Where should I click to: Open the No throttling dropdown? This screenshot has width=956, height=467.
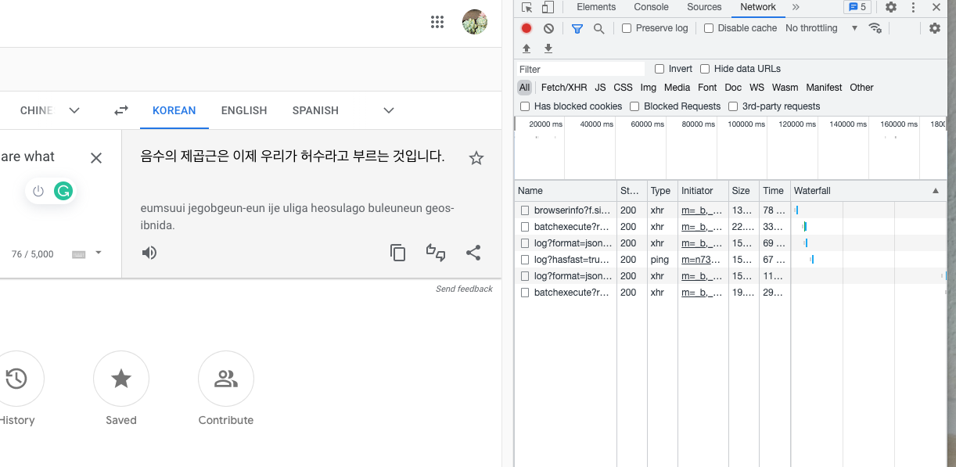click(821, 28)
